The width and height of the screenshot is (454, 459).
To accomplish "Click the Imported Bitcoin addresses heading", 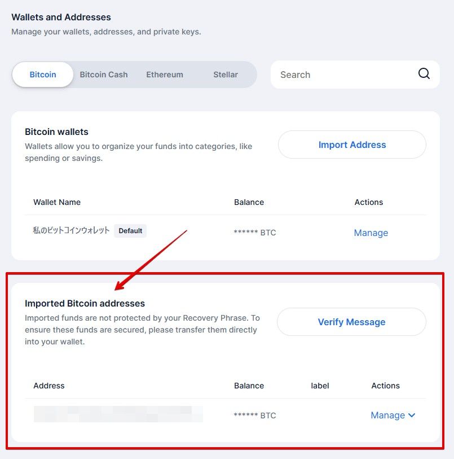I will [85, 303].
